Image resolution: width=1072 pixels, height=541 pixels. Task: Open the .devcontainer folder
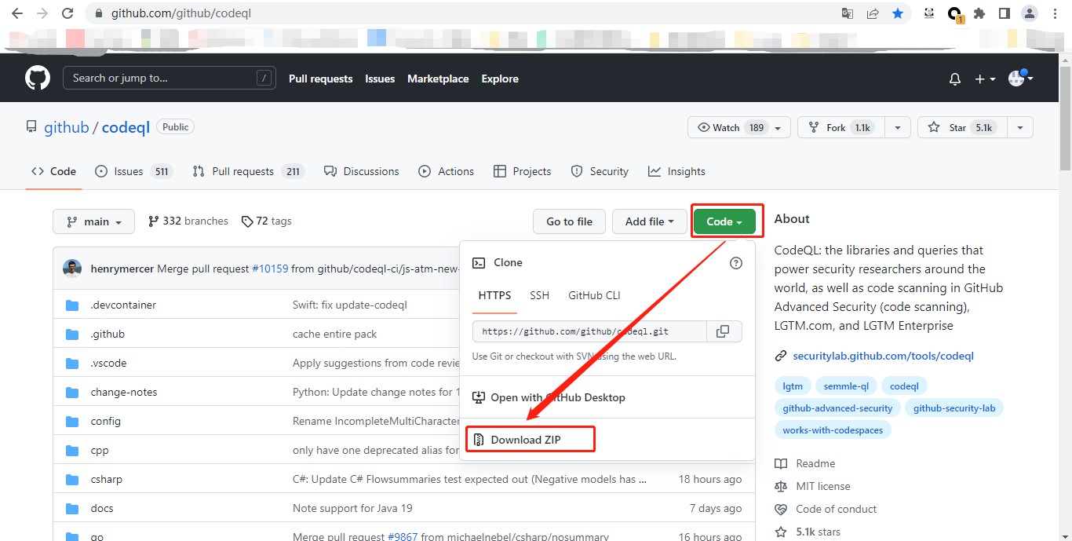(123, 305)
